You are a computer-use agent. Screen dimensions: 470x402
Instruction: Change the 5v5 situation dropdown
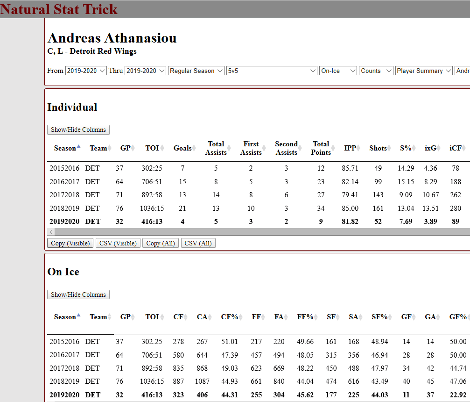tap(272, 71)
